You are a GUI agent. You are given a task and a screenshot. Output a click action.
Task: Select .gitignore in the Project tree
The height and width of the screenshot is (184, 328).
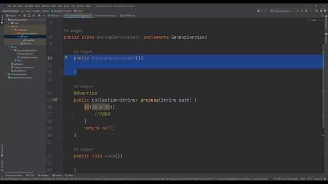click(x=17, y=64)
